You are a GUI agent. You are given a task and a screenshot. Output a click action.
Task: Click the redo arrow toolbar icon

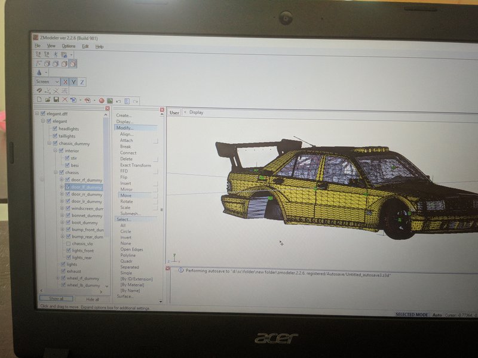pos(136,101)
